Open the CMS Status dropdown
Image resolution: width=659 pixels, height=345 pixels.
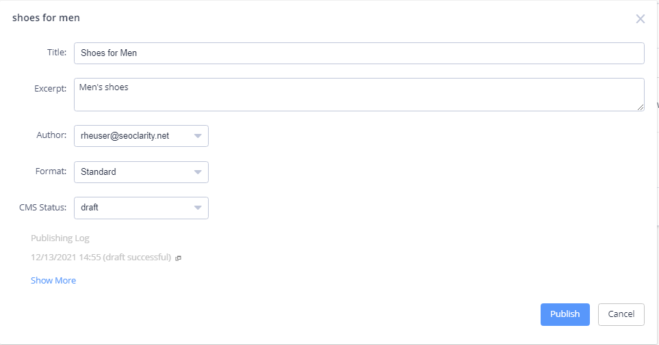141,208
